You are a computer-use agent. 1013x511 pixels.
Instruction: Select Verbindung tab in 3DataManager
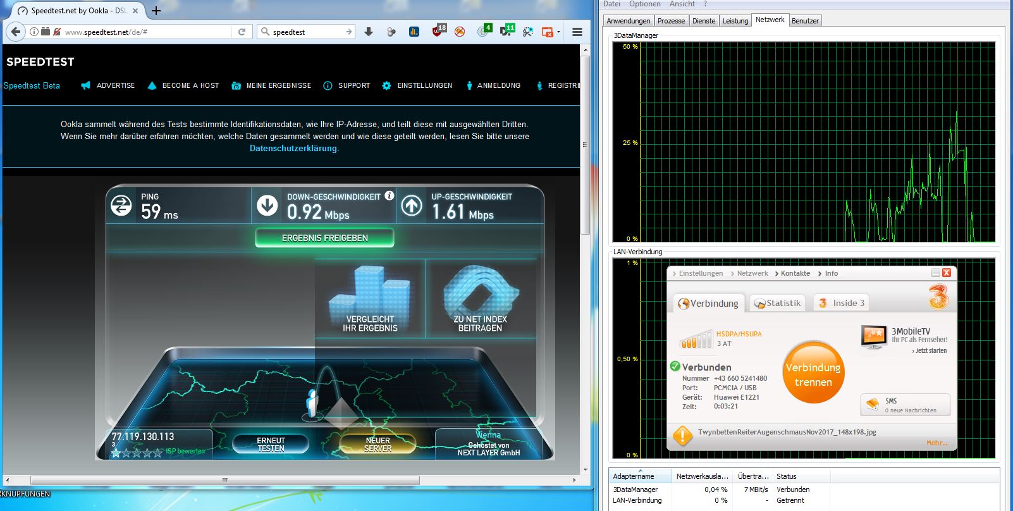click(708, 303)
